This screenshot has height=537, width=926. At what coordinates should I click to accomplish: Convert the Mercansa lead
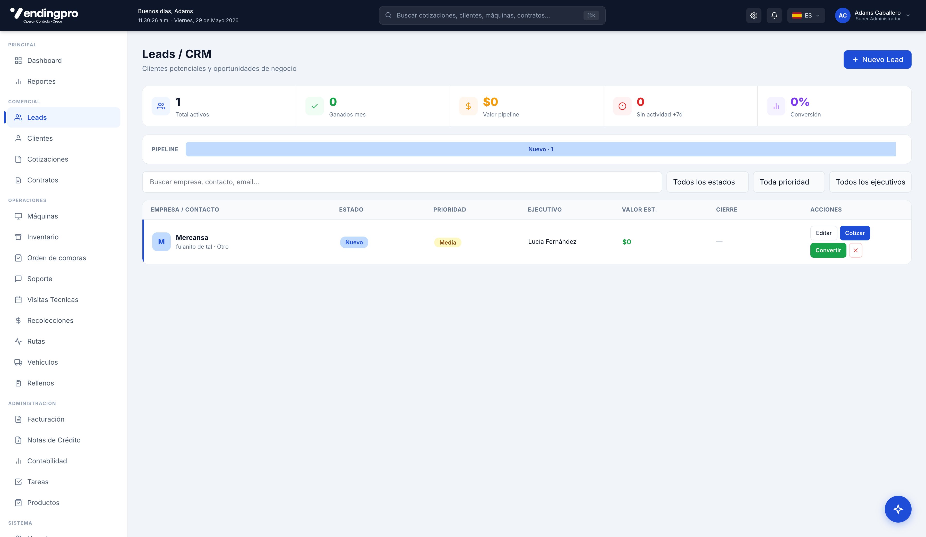828,250
